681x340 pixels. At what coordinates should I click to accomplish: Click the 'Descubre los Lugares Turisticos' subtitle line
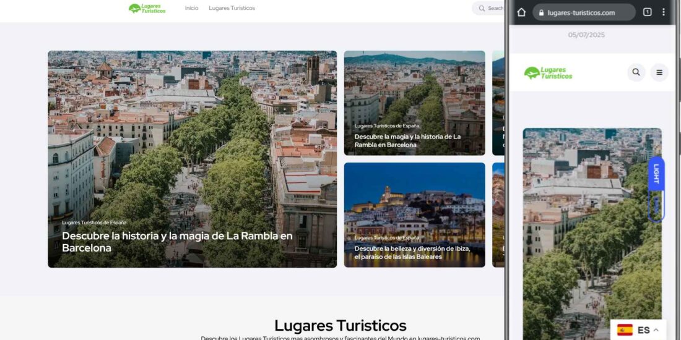[x=340, y=338]
